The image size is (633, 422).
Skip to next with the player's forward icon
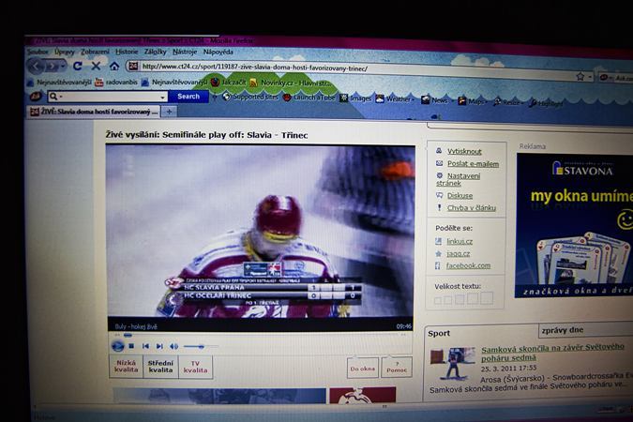tap(159, 346)
